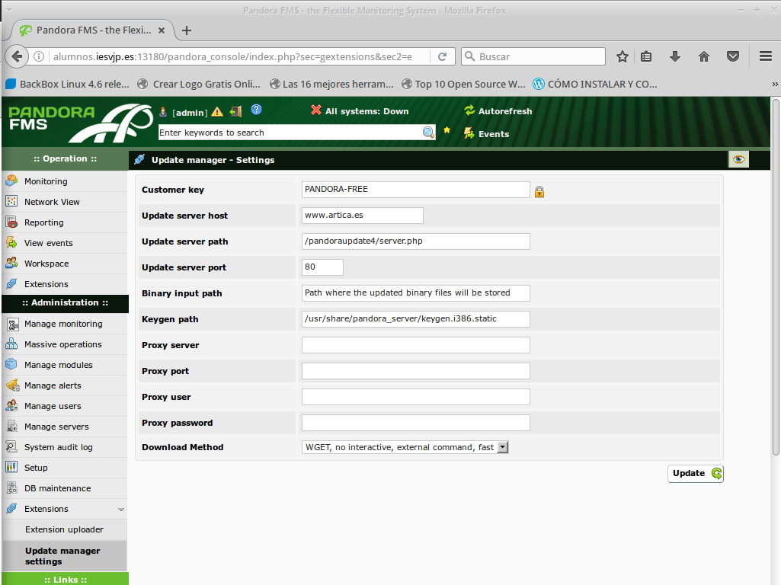
Task: Click the magnifier icon in keyword search
Action: 429,133
